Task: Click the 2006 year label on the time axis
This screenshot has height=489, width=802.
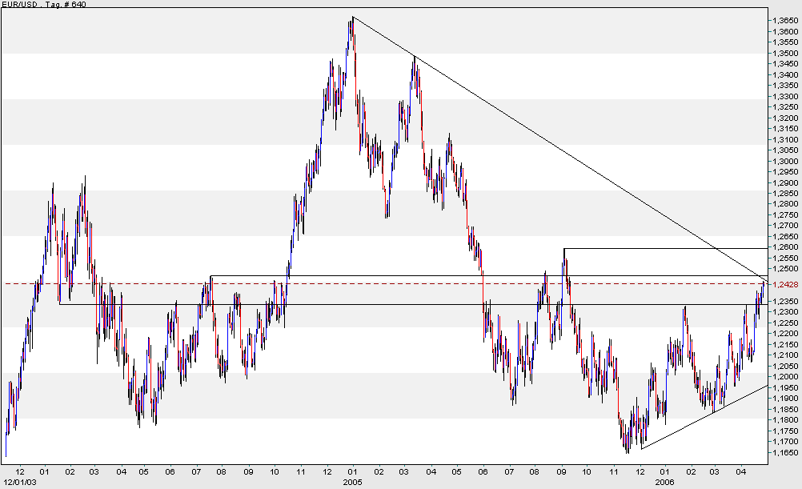Action: tap(664, 482)
